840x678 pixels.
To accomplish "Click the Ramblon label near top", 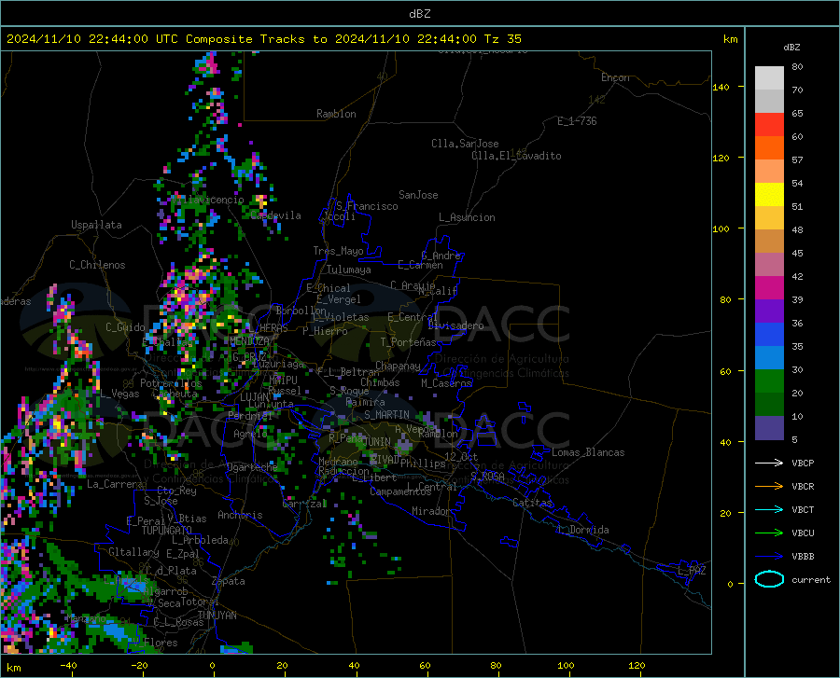I will coord(336,114).
